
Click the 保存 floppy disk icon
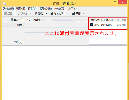[73, 13]
